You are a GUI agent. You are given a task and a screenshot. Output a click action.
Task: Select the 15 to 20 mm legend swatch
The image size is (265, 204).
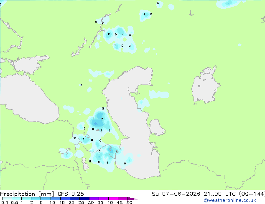click(x=65, y=199)
